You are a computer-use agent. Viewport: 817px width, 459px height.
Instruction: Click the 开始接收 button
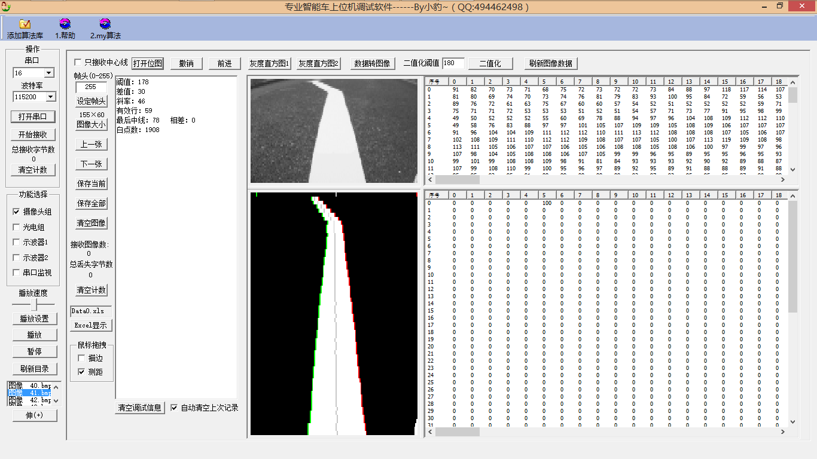pos(33,134)
